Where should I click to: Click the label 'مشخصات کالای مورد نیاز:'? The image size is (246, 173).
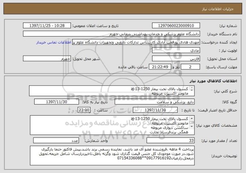pos(217,125)
